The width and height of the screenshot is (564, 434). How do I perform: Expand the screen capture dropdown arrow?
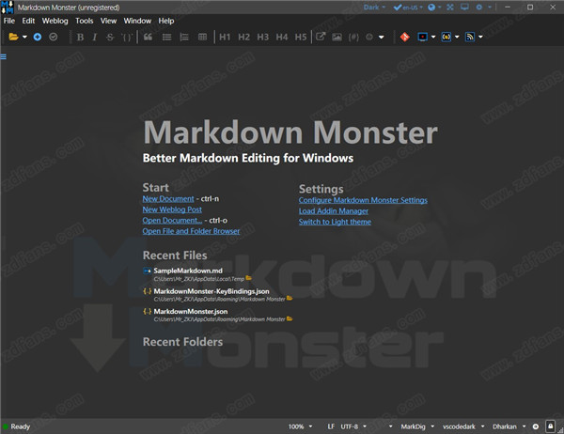(x=433, y=37)
